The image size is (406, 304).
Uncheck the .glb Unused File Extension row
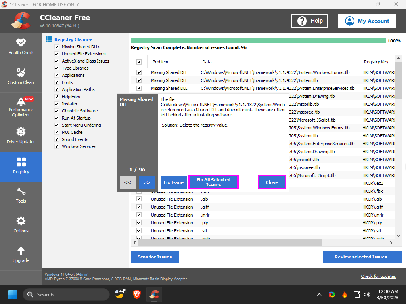[x=139, y=199]
